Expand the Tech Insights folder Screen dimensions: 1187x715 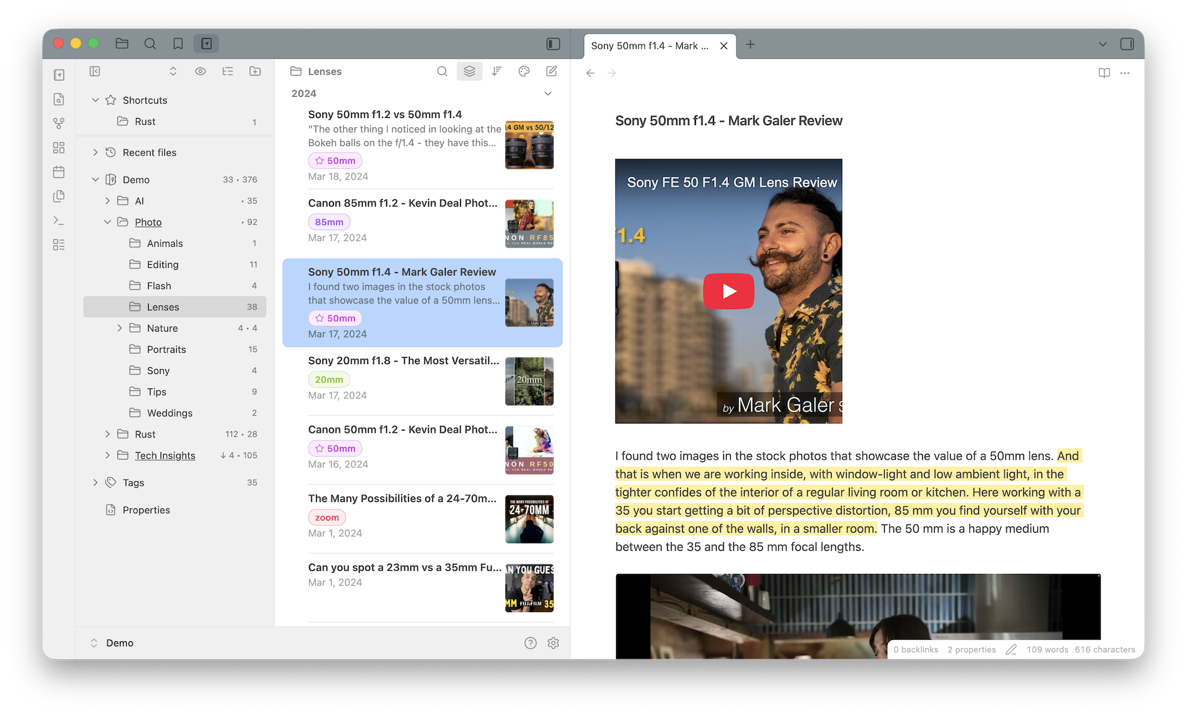[107, 456]
